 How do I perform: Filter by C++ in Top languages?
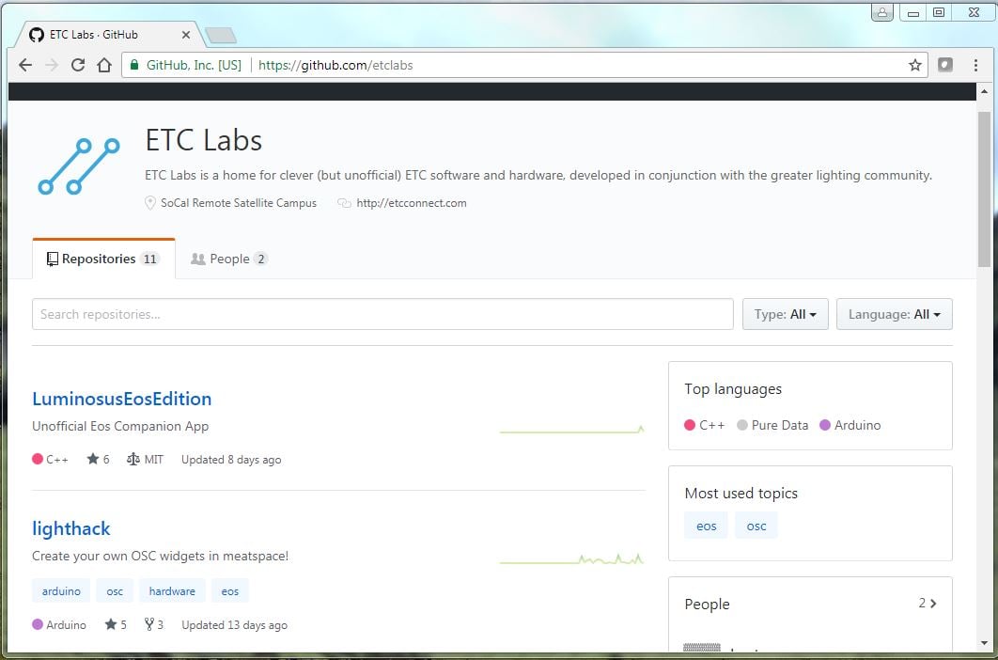coord(705,425)
